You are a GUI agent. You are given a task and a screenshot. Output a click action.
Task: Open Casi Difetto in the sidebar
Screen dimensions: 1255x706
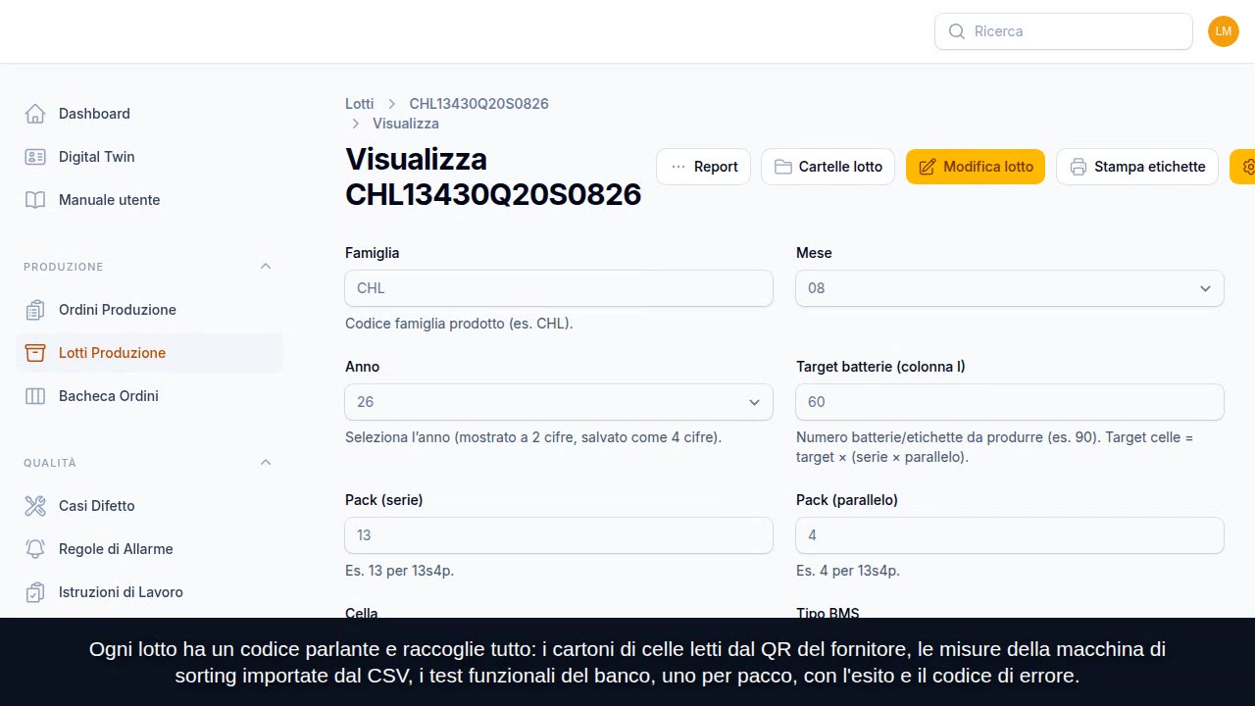tap(149, 506)
